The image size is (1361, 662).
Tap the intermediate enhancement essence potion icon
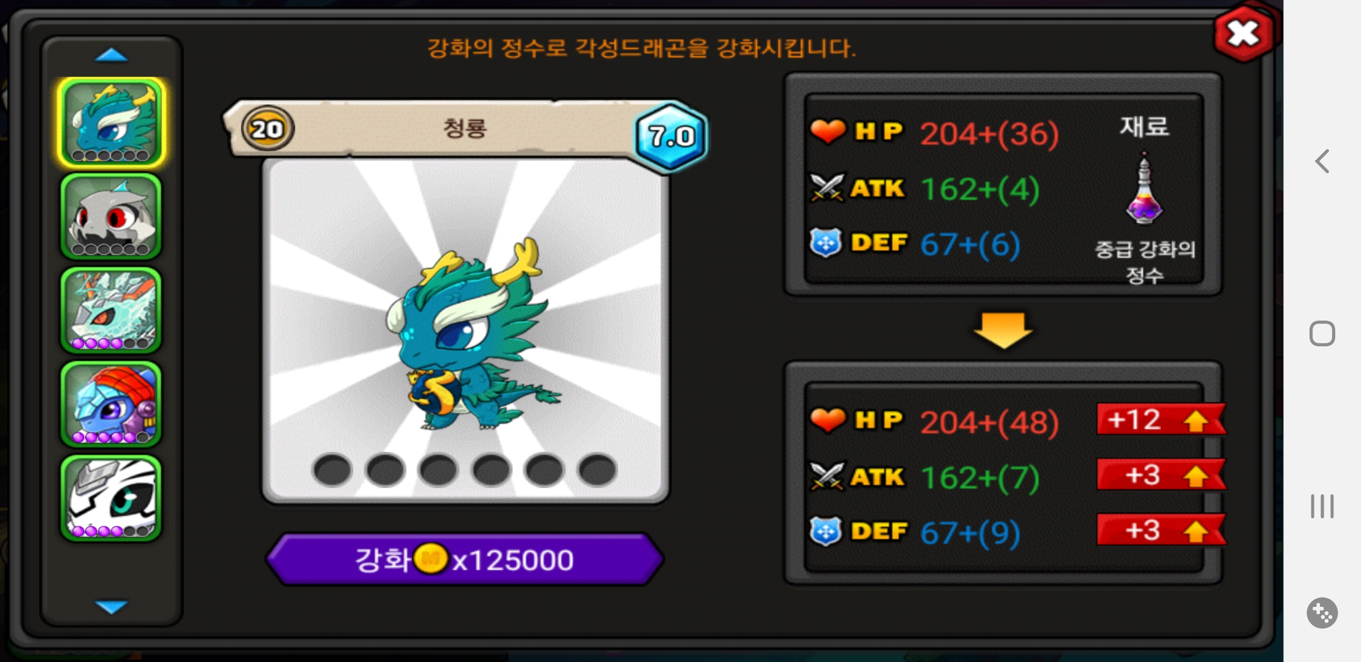pos(1144,190)
